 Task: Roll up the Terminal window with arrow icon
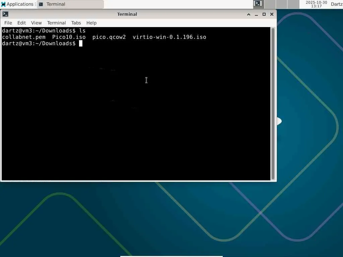pos(249,14)
